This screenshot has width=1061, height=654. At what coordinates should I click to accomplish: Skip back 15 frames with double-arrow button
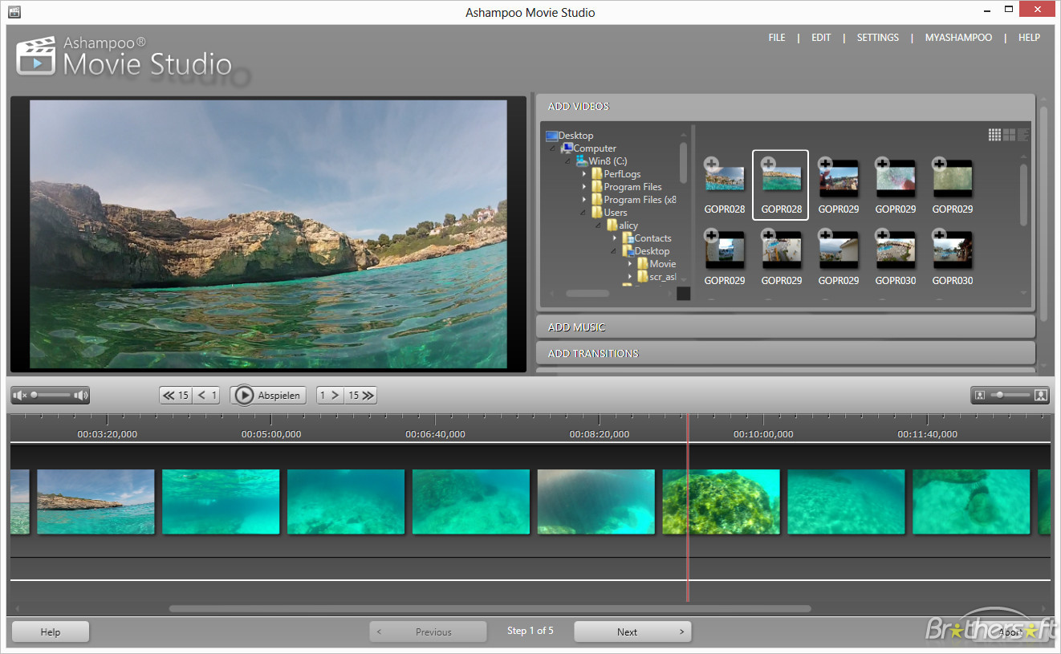175,395
